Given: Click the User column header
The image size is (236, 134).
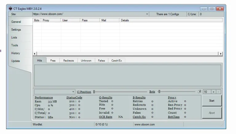Looking at the screenshot, I should 70,20.
